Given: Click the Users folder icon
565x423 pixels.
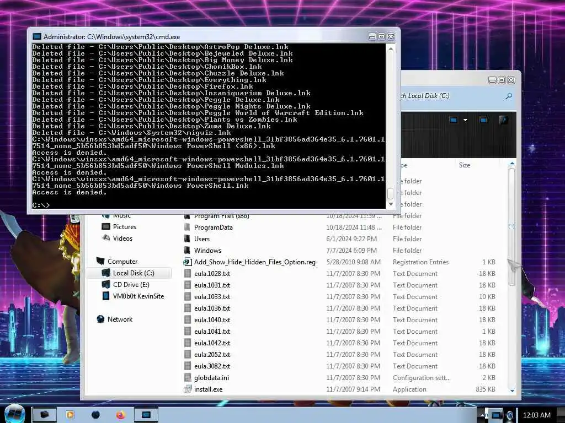Looking at the screenshot, I should [187, 239].
